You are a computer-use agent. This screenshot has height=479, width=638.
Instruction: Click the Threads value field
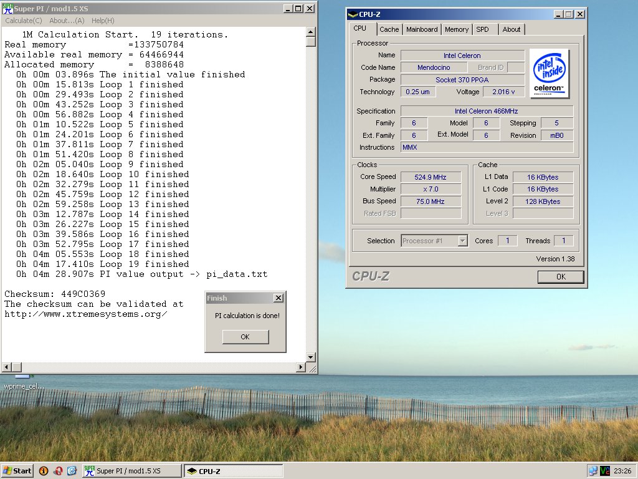(563, 241)
